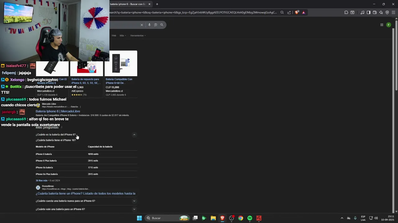Open the Google account avatar F
This screenshot has height=223, width=398.
click(x=389, y=25)
